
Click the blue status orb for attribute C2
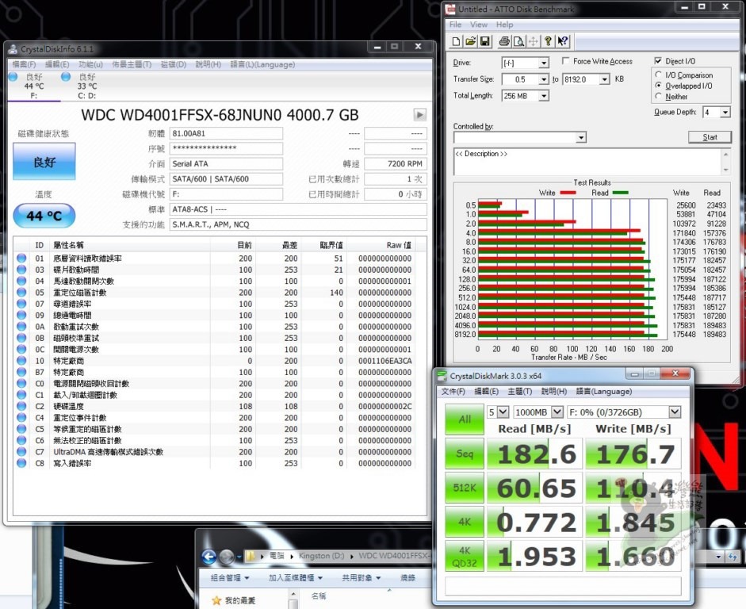[x=21, y=406]
